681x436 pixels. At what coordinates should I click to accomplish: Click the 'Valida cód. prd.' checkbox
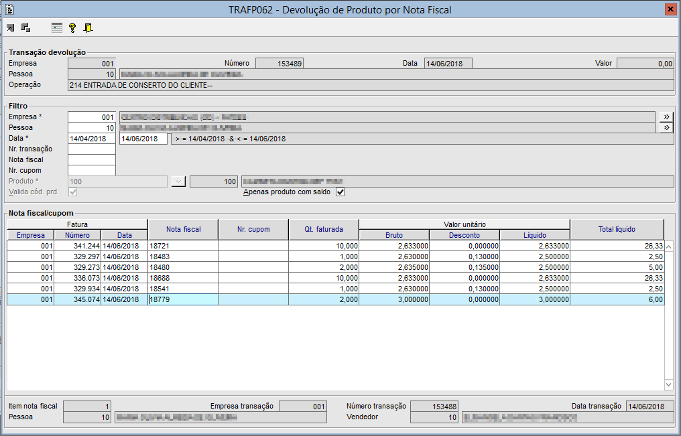click(x=72, y=192)
